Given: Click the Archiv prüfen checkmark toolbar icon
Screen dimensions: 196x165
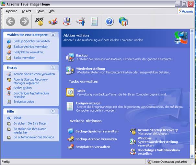Looking at the screenshot, I should click(53, 21).
